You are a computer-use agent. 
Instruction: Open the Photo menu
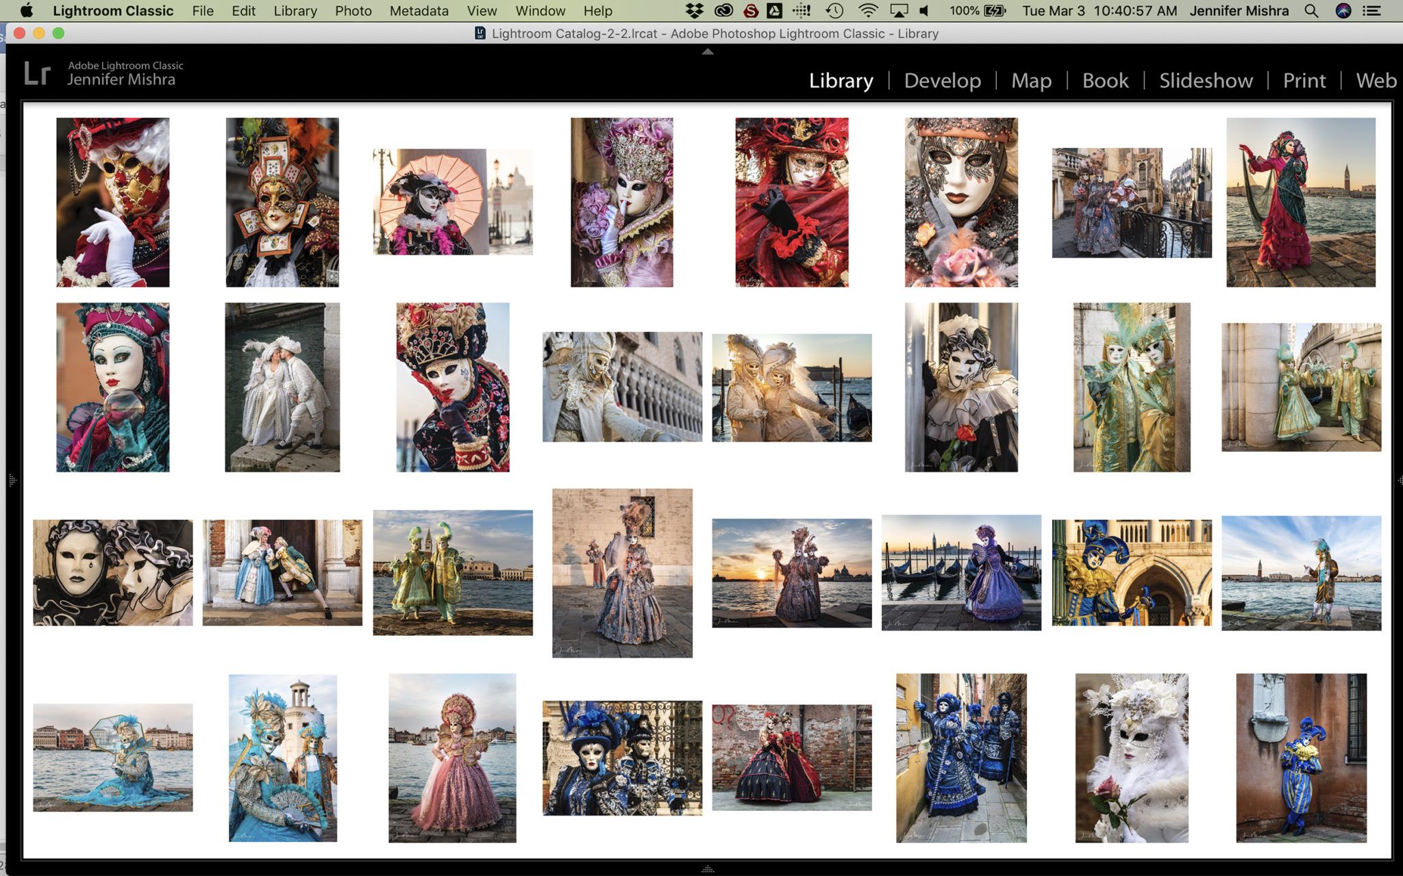tap(353, 10)
